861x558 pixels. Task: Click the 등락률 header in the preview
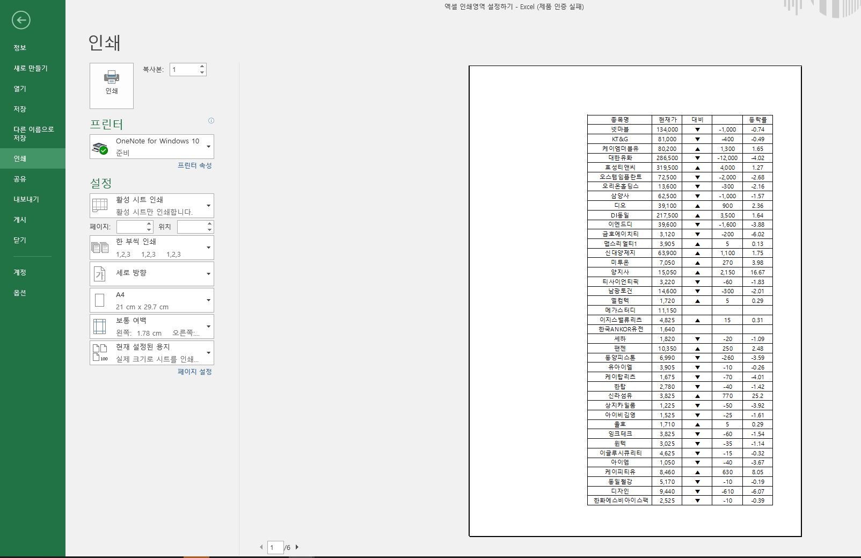point(757,120)
